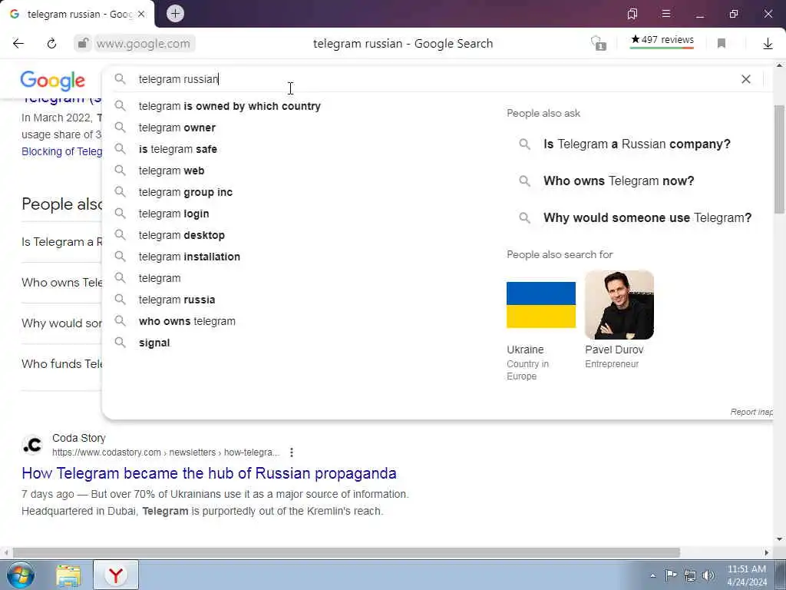Click the vertical scrollbar thumb
Screen dimensions: 786x590
pyautogui.click(x=780, y=160)
